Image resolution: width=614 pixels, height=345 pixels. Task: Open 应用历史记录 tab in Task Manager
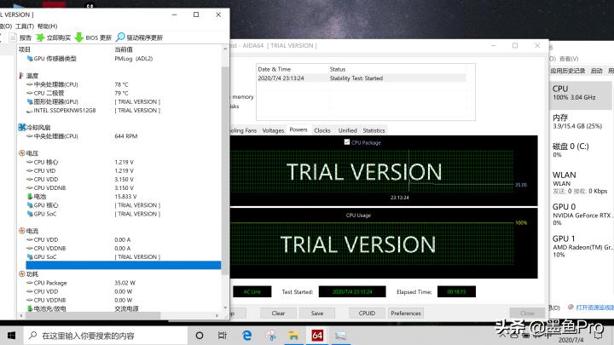[x=567, y=71]
